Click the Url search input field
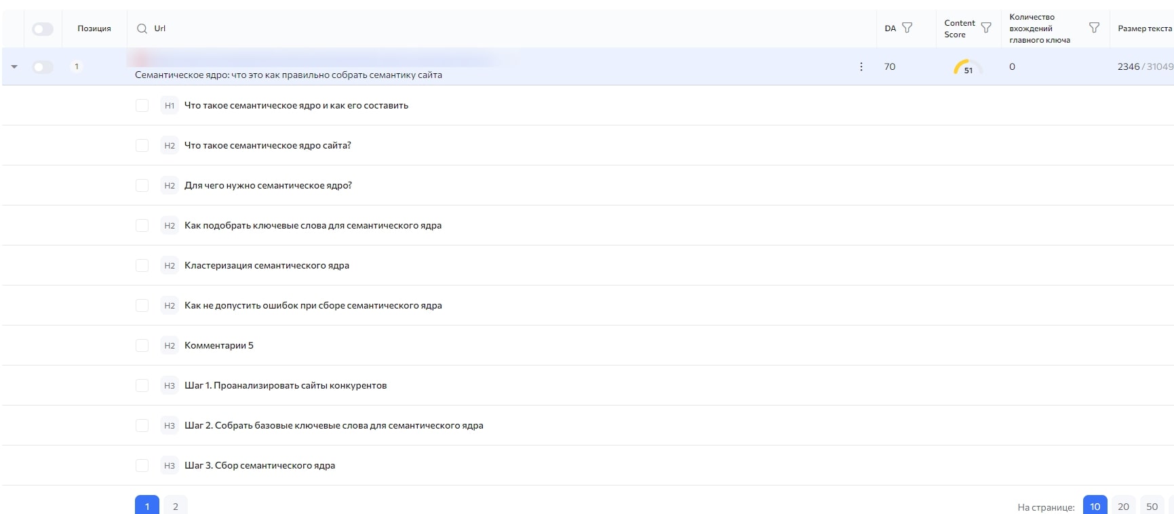The image size is (1174, 514). click(x=475, y=28)
